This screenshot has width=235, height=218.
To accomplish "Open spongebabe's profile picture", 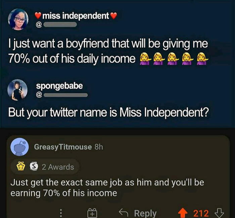I will point(17,90).
